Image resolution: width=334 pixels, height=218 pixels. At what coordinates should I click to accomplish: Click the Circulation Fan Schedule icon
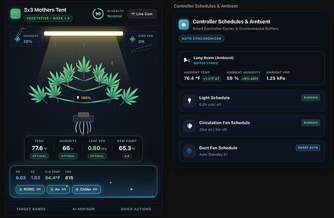(189, 126)
